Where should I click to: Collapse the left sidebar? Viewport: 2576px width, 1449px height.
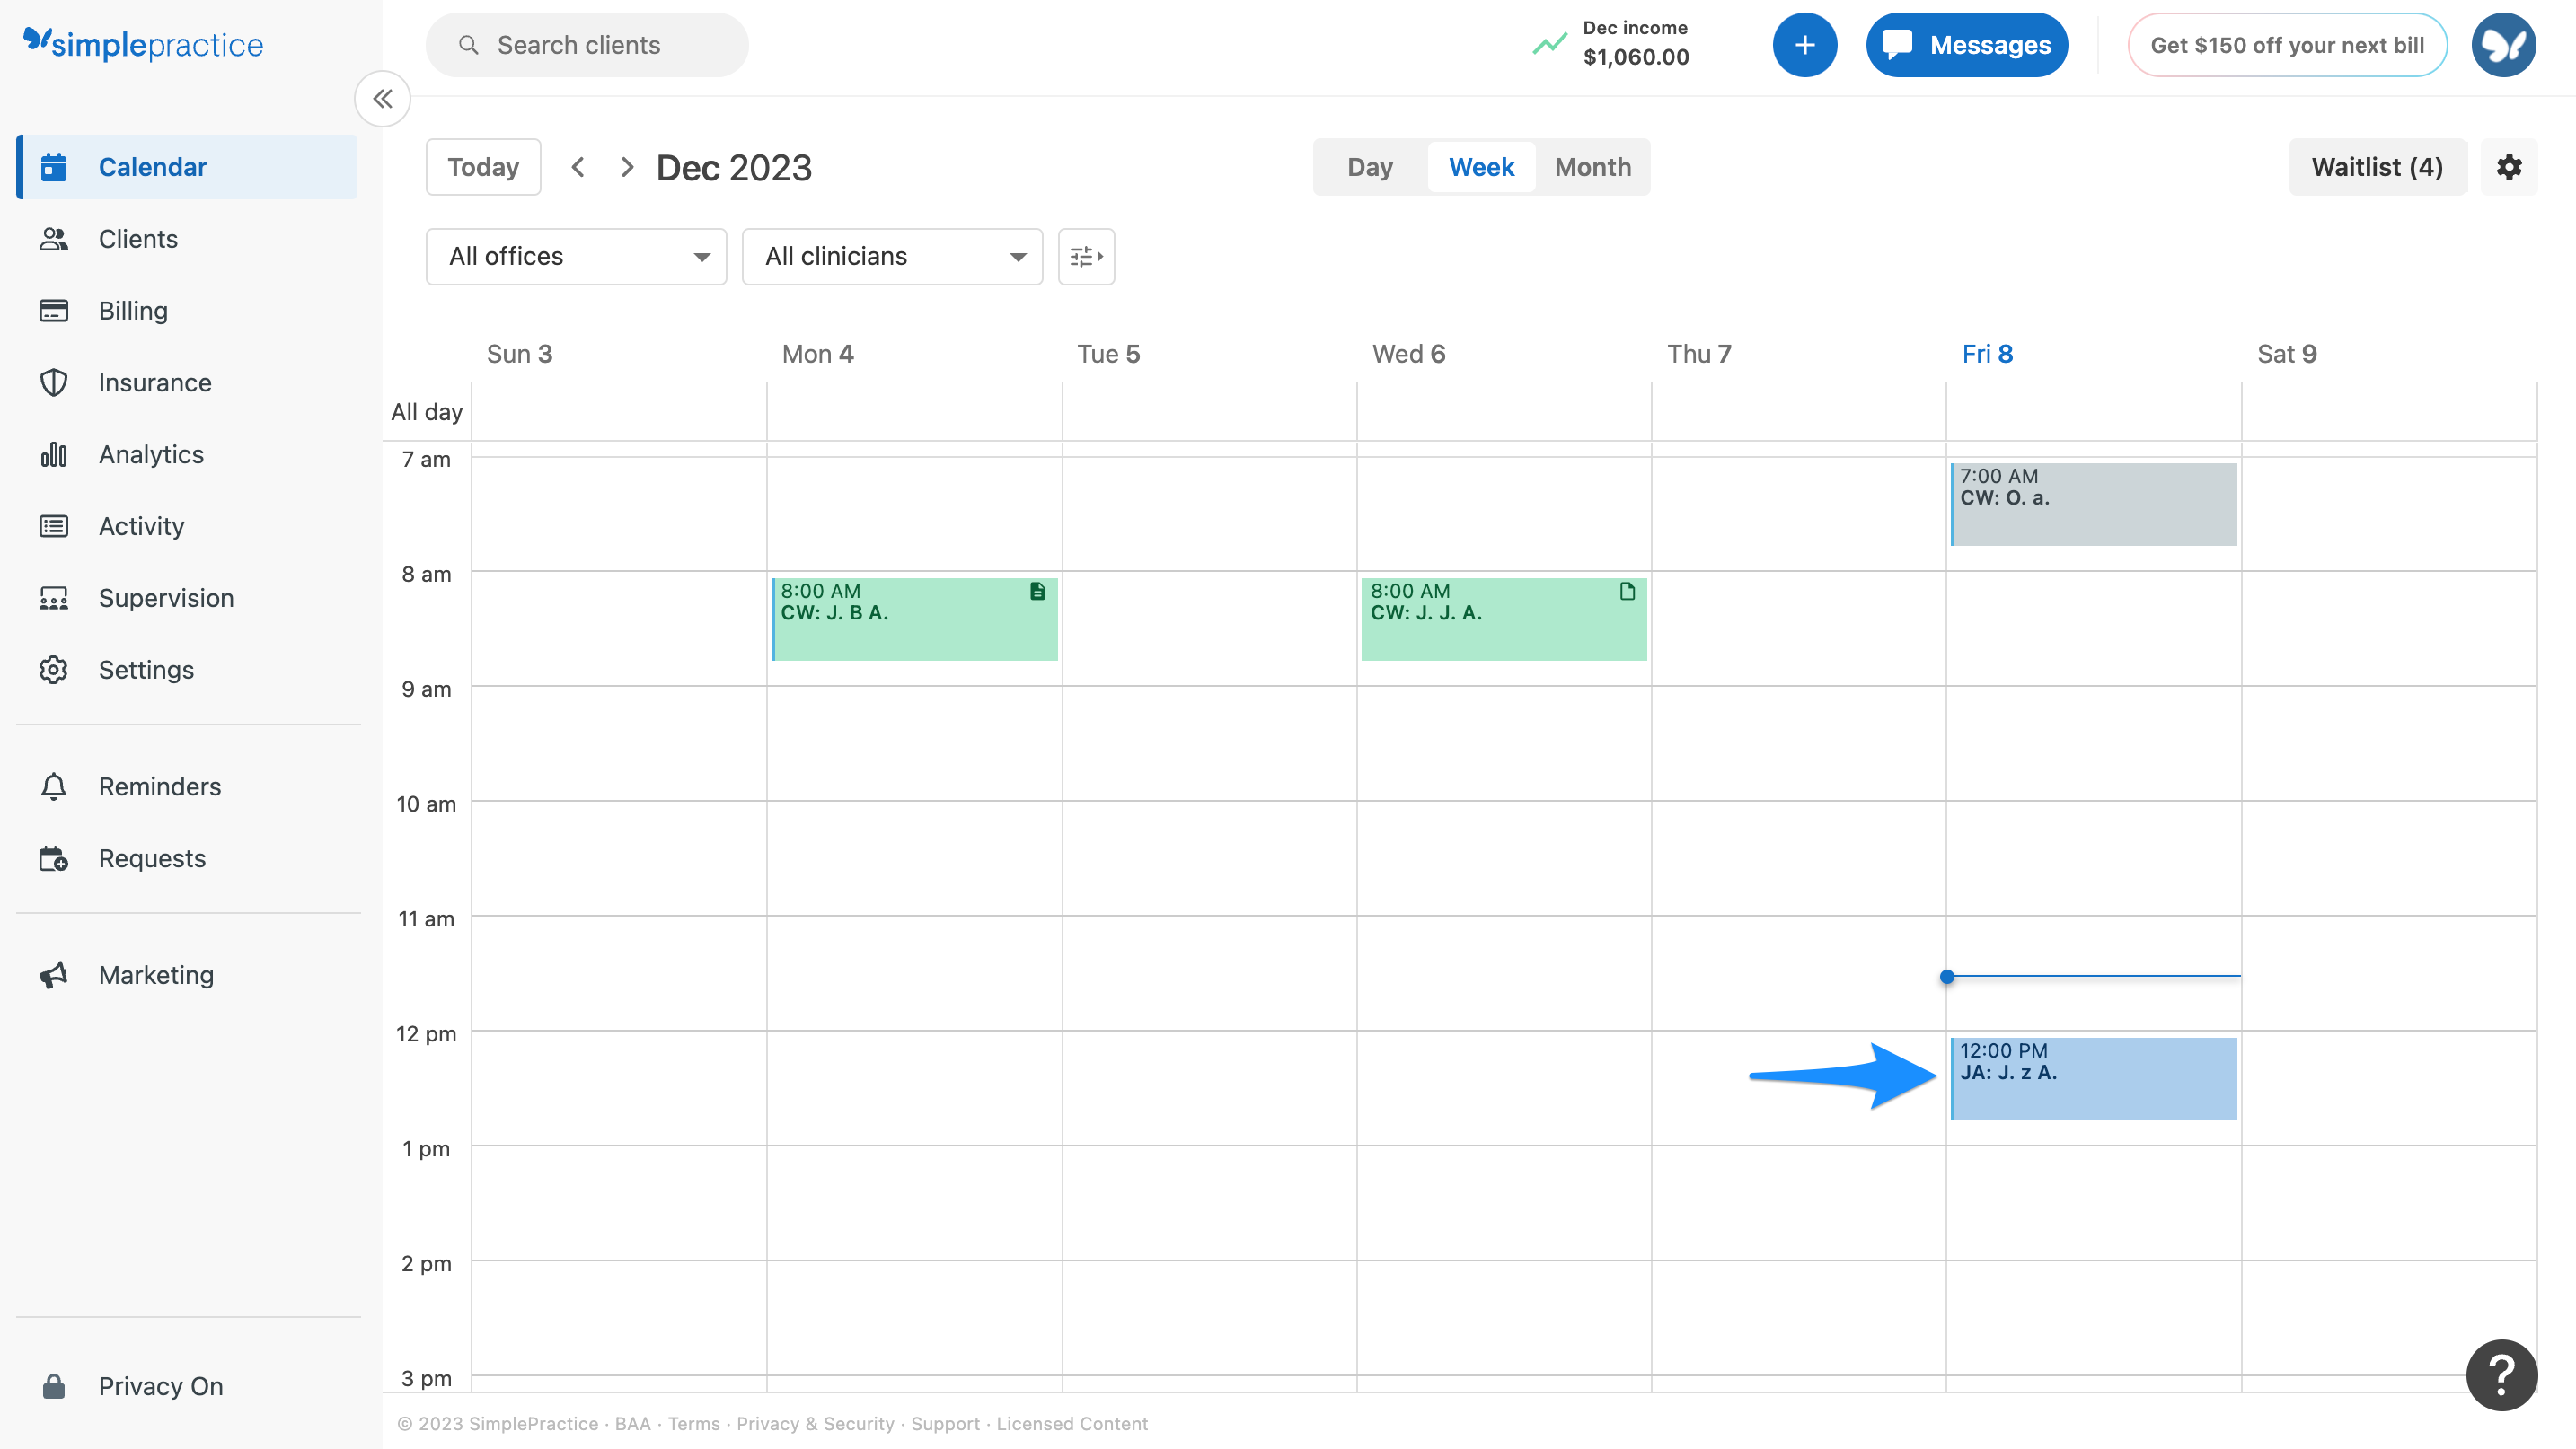coord(382,98)
